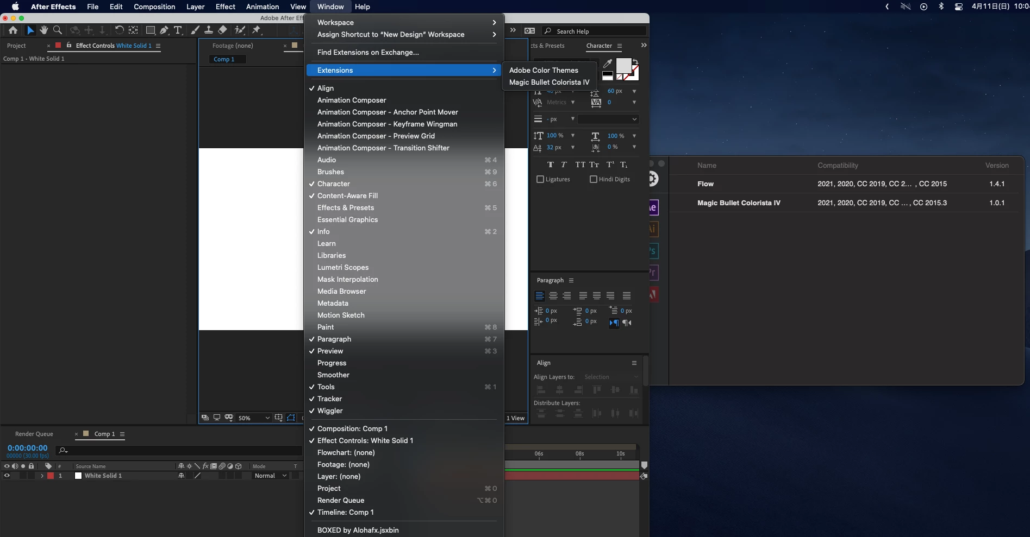Center align text in Paragraph panel
The height and width of the screenshot is (537, 1030).
[x=553, y=296]
